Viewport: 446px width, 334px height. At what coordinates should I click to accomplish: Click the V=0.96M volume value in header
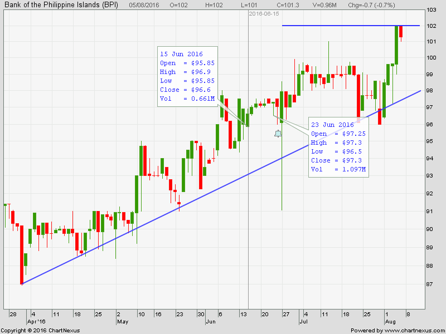click(324, 5)
